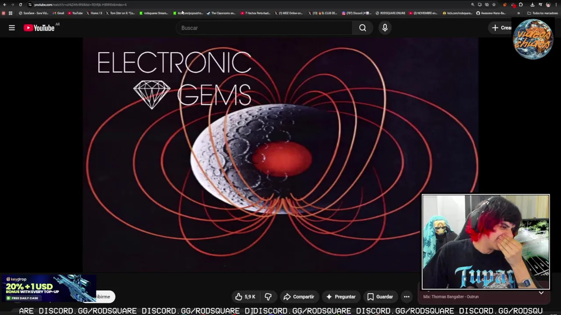Viewport: 561px width, 315px height.
Task: Open the YouTube hamburger guide menu
Action: [12, 28]
